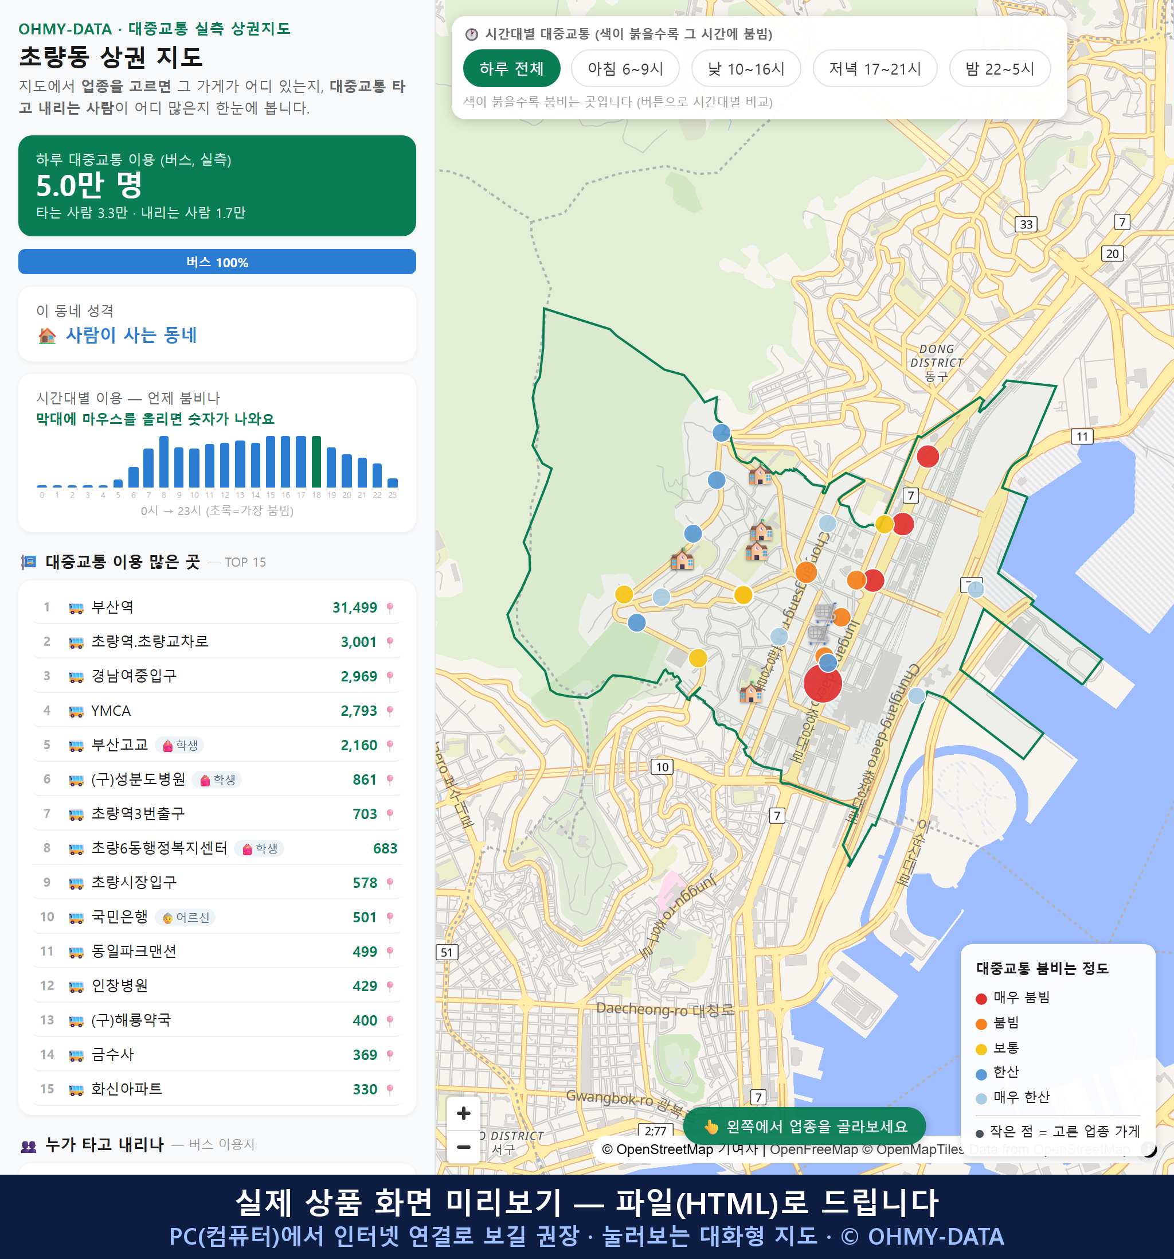The width and height of the screenshot is (1174, 1259).
Task: Switch to 저녁 17~21시 time filter
Action: click(875, 68)
